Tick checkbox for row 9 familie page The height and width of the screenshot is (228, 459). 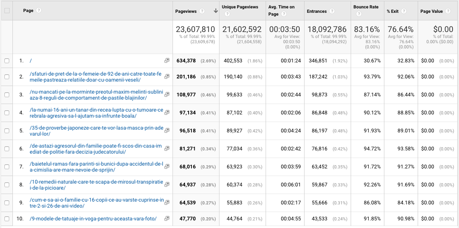point(6,203)
